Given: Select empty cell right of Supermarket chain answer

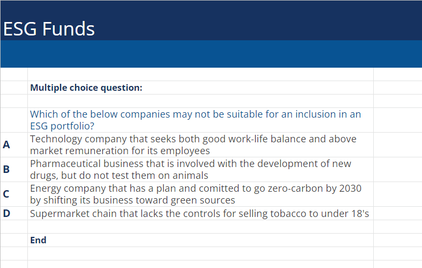Looking at the screenshot, I should point(397,213).
